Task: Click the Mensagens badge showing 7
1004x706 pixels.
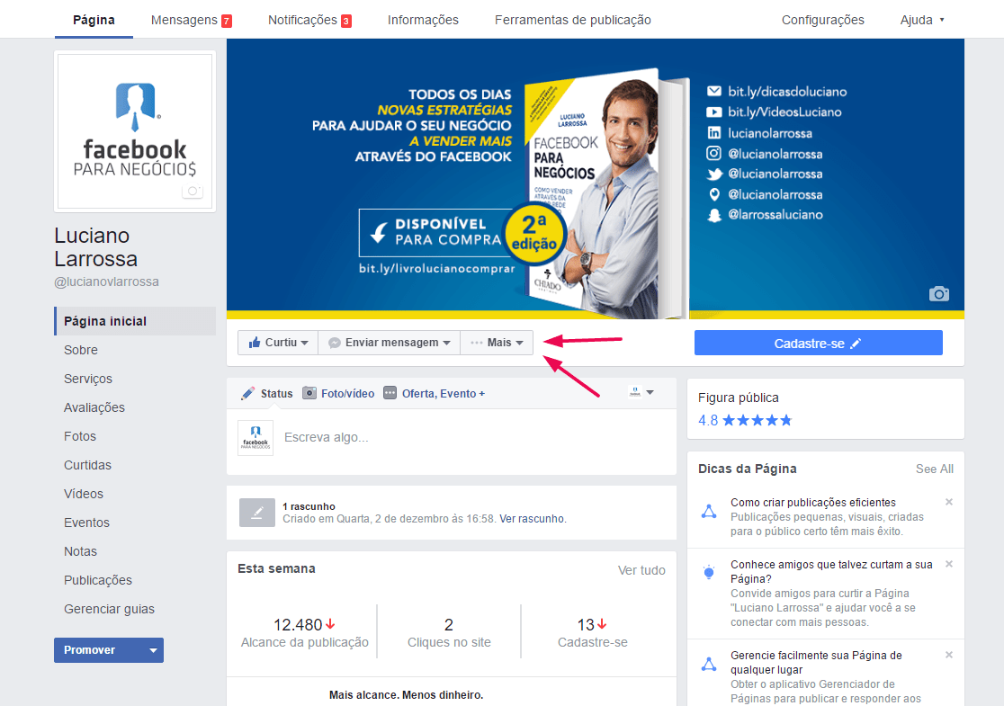Action: [x=226, y=21]
